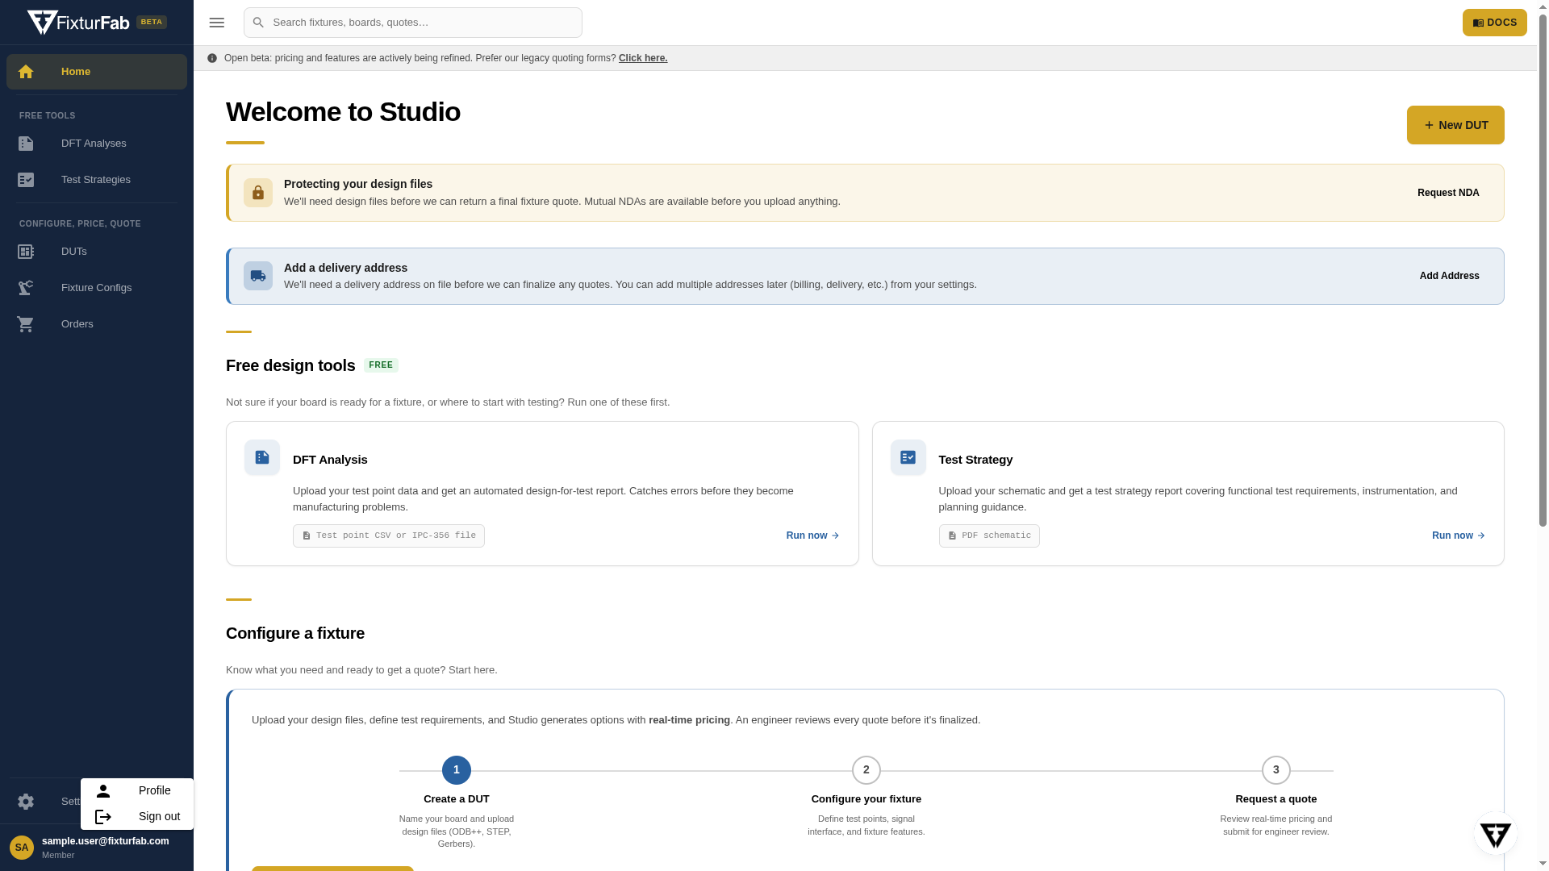Open the hamburger menu icon

pos(217,23)
